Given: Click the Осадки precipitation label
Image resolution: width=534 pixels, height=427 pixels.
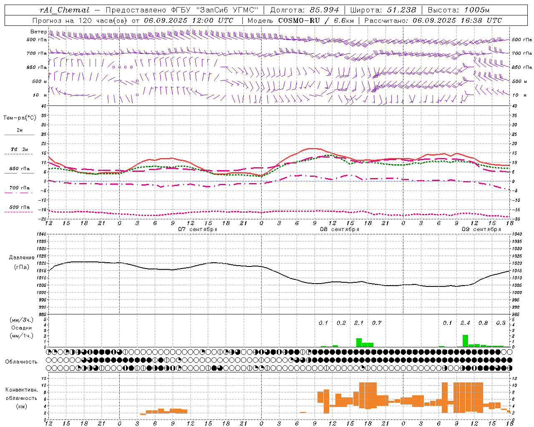Looking at the screenshot, I should tap(22, 328).
